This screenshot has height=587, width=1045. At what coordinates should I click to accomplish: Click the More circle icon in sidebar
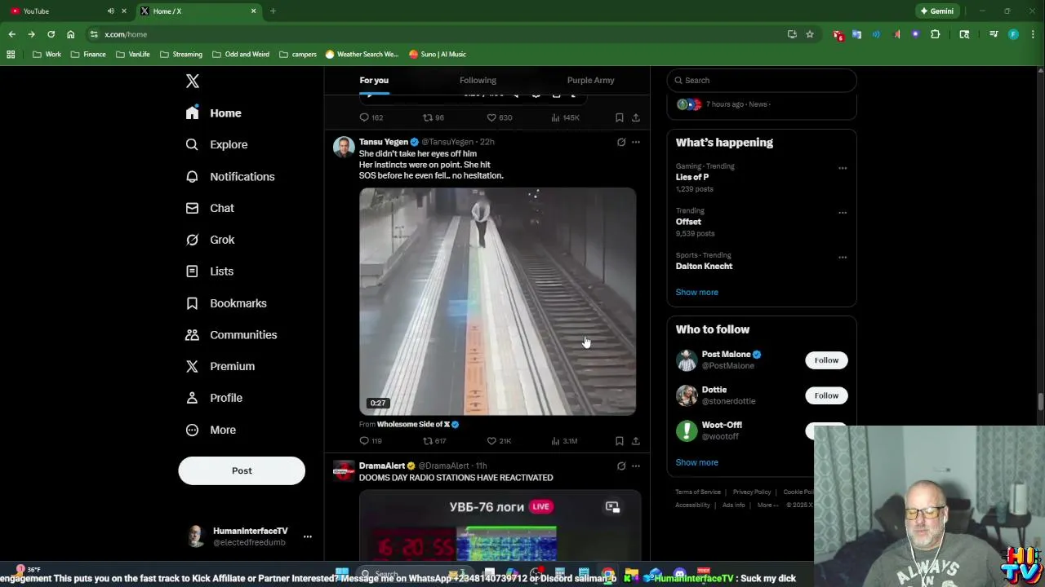click(192, 430)
